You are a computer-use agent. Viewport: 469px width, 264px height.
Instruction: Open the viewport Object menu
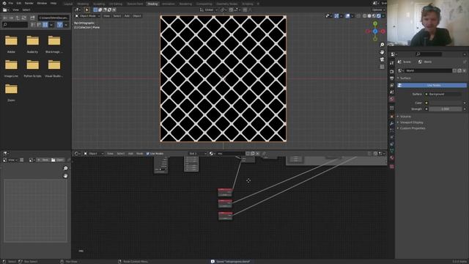(137, 16)
